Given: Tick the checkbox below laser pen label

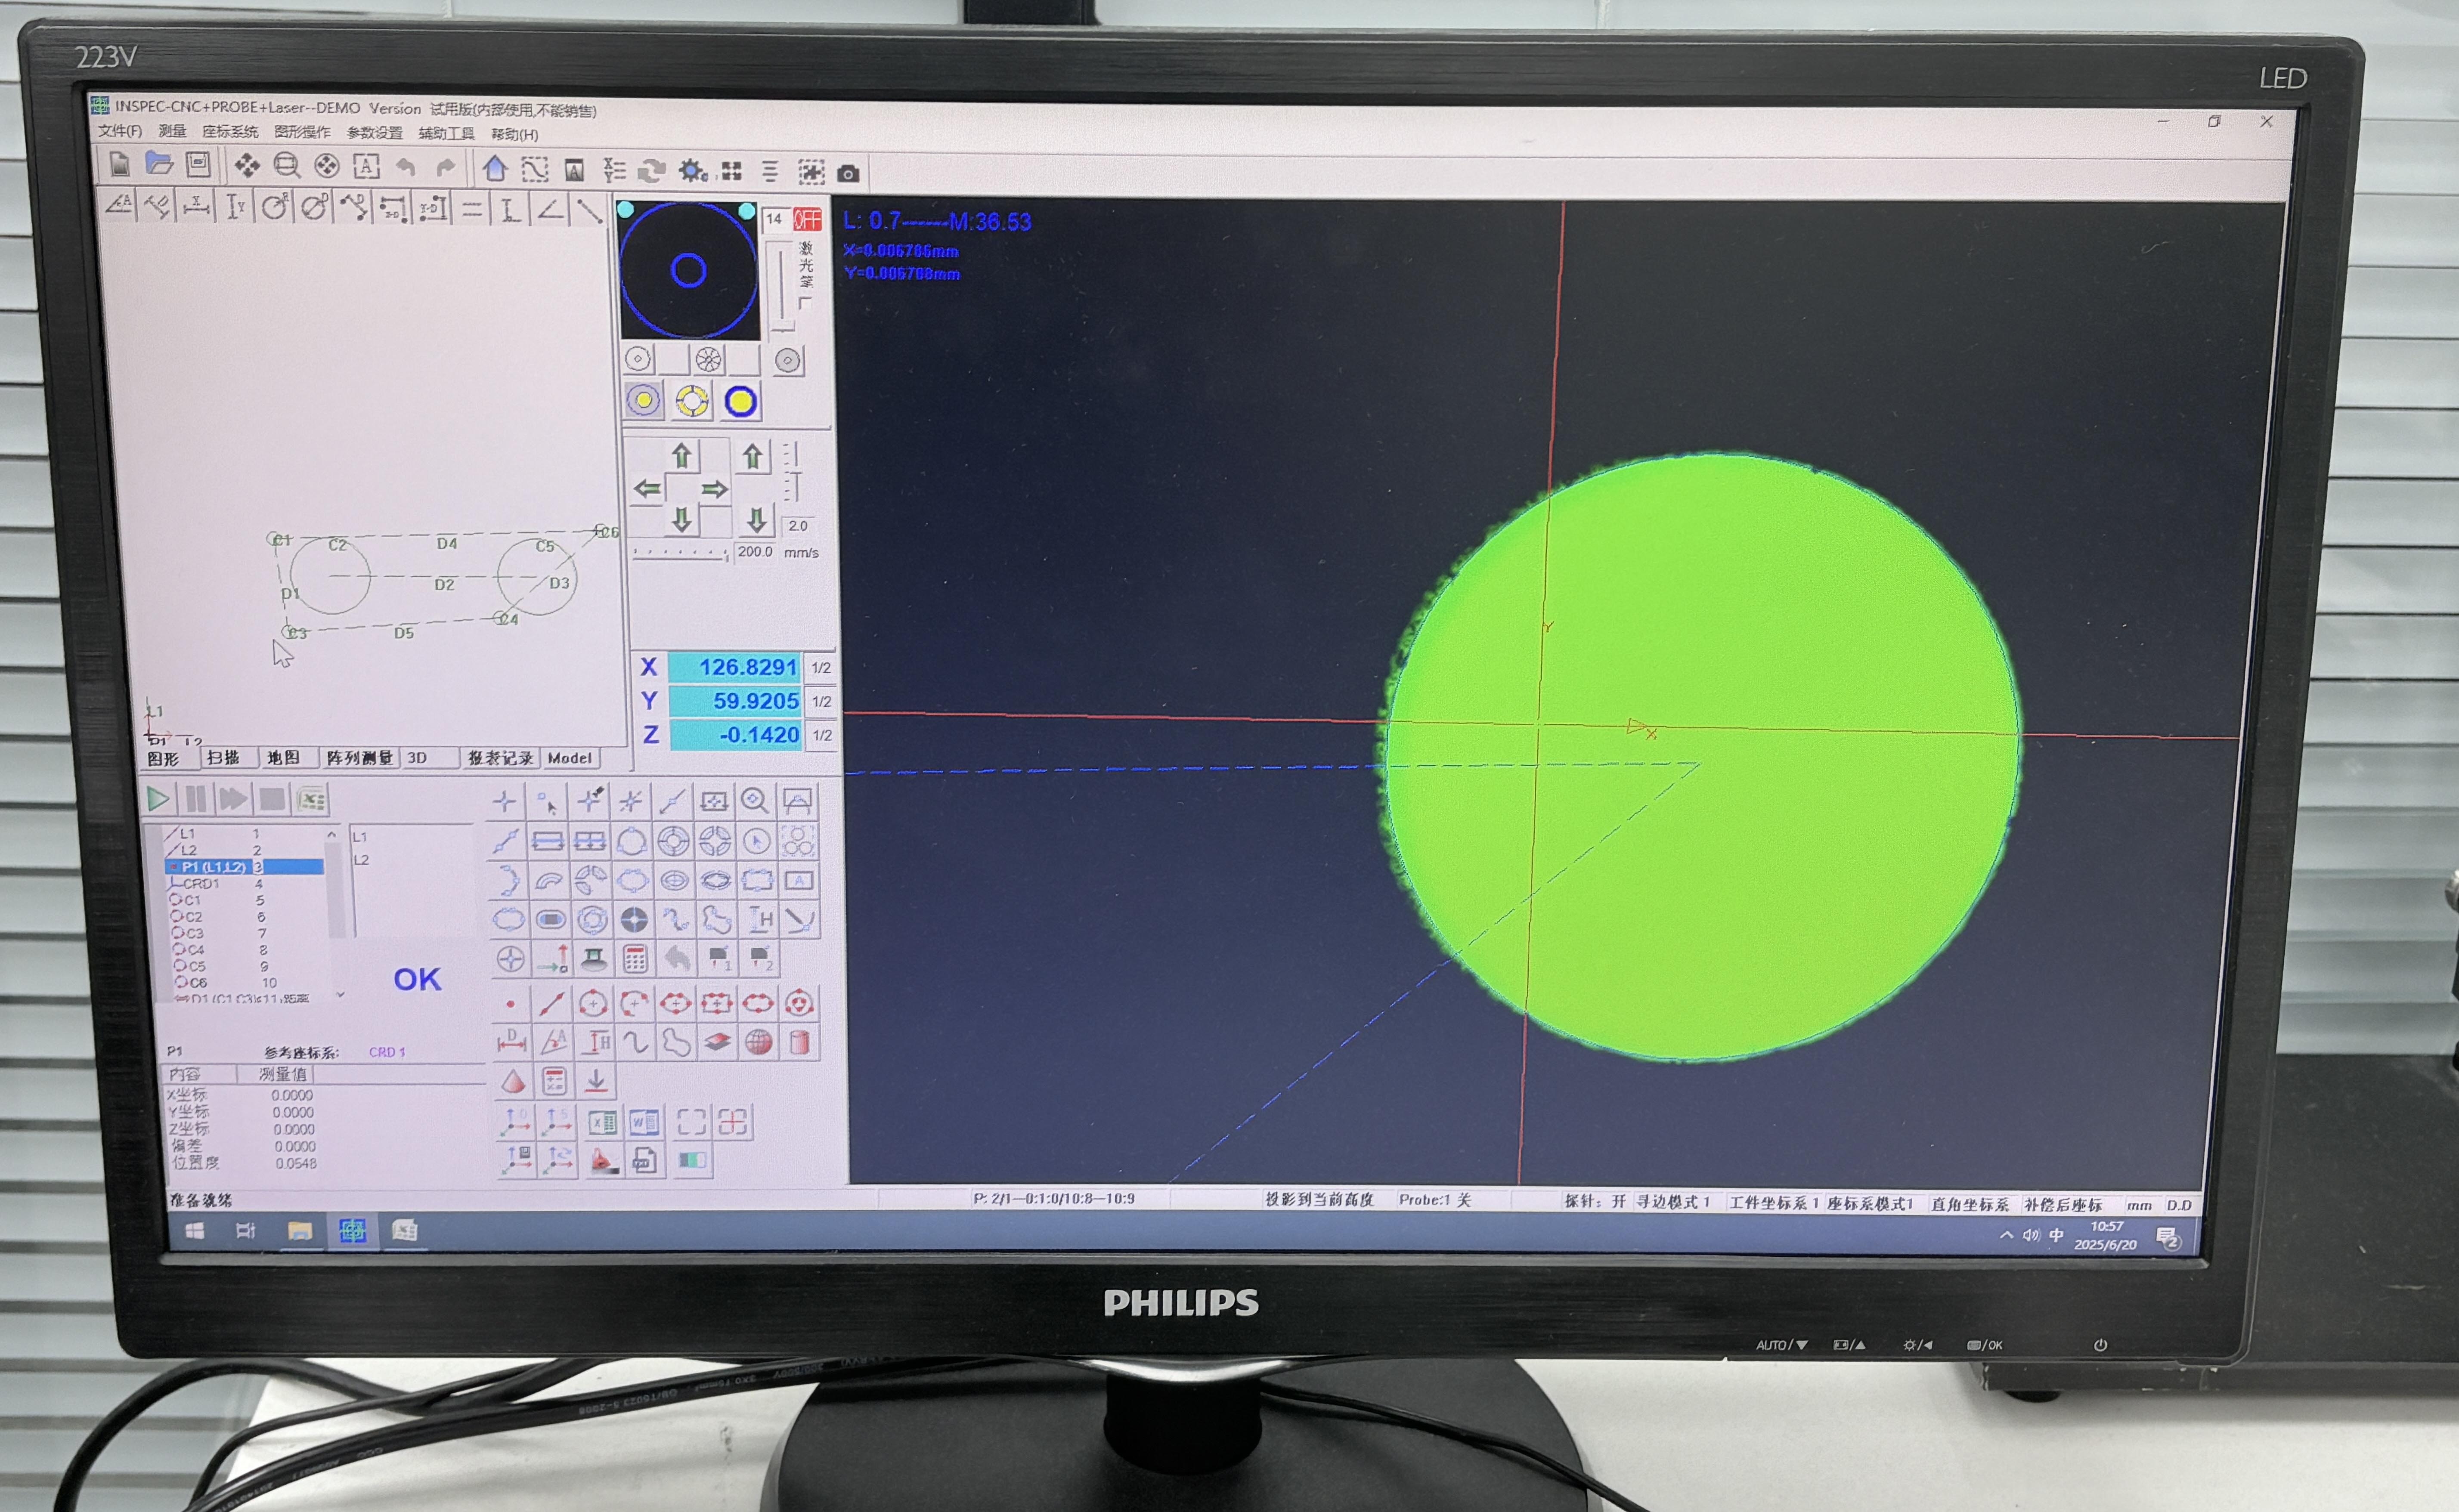Looking at the screenshot, I should click(x=804, y=302).
